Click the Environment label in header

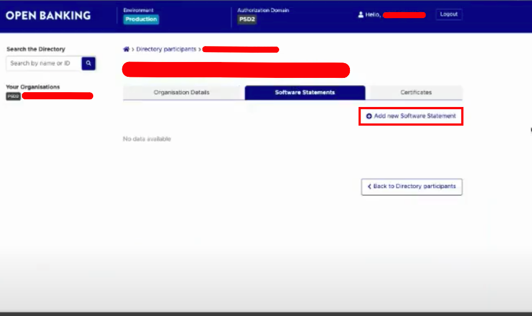coord(138,10)
